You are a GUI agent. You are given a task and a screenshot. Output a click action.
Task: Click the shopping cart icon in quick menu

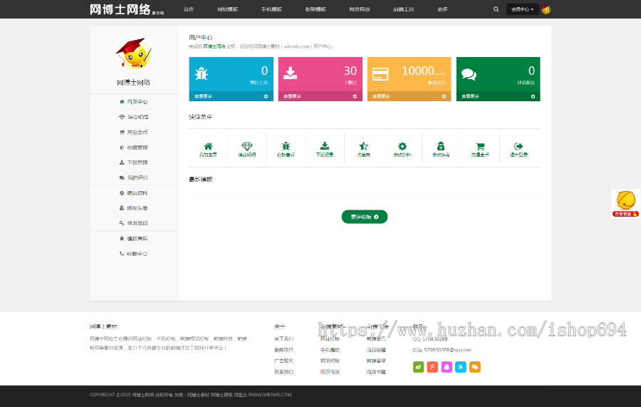(480, 146)
